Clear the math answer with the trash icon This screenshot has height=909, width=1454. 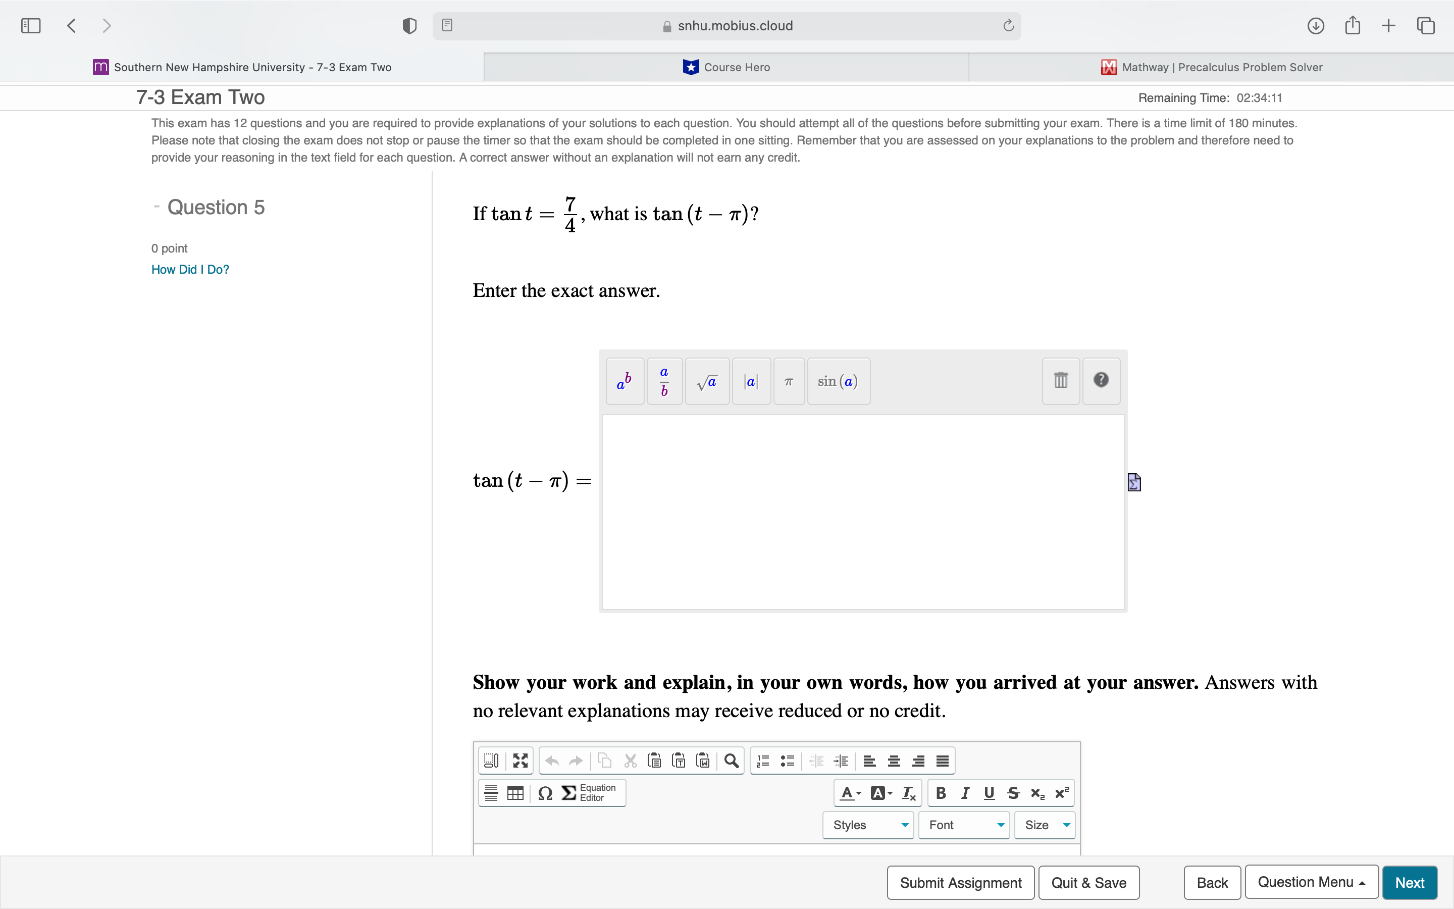pyautogui.click(x=1060, y=381)
